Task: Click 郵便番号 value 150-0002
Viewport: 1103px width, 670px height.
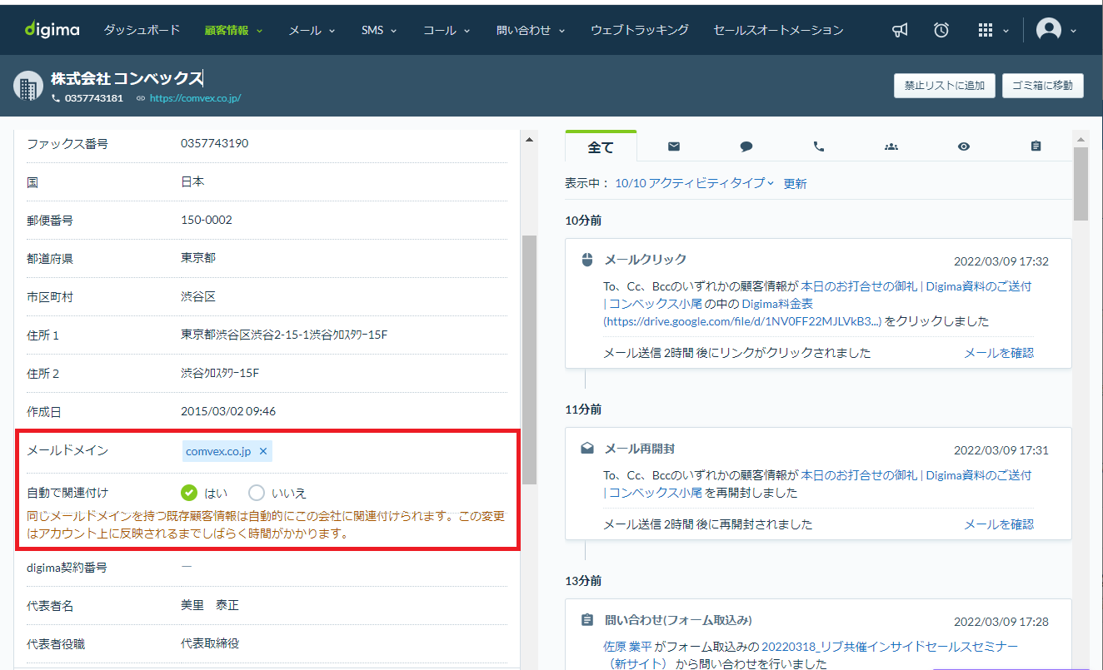Action: coord(207,220)
